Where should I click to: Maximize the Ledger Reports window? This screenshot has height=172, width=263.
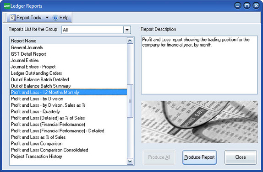(247, 6)
